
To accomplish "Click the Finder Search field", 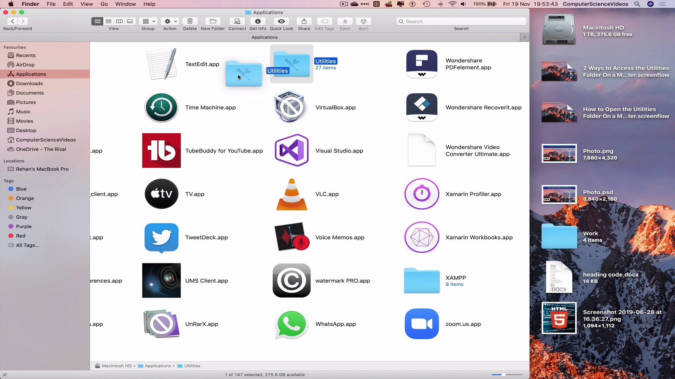I will coord(461,21).
